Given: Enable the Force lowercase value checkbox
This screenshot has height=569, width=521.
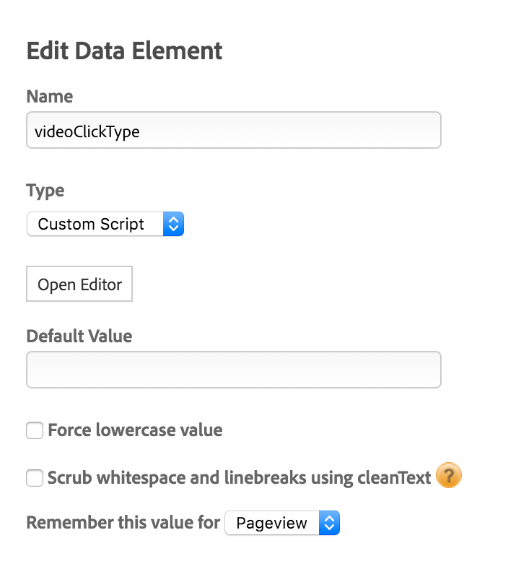Looking at the screenshot, I should (35, 430).
